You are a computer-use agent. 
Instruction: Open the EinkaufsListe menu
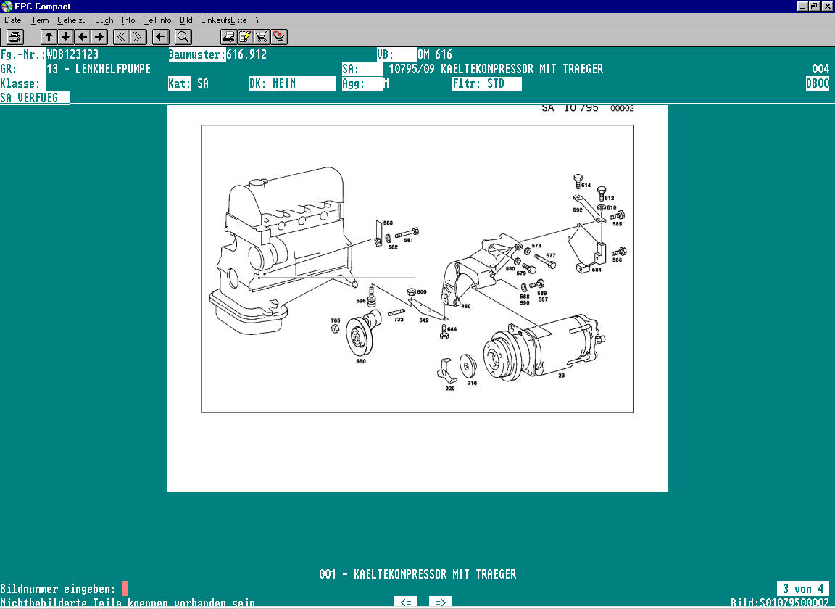[224, 20]
